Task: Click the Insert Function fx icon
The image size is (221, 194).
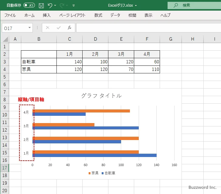Action: point(70,28)
